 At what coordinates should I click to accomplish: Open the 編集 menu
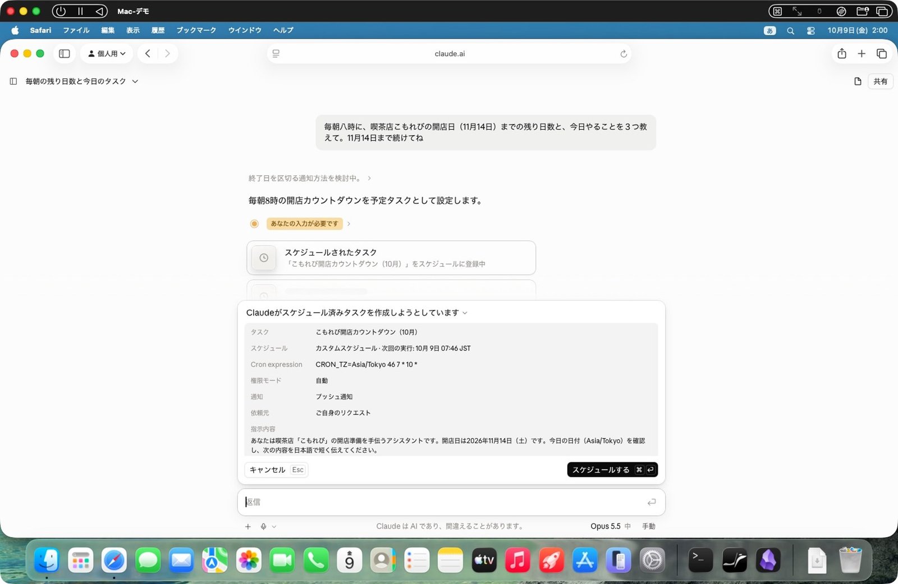[x=108, y=30]
